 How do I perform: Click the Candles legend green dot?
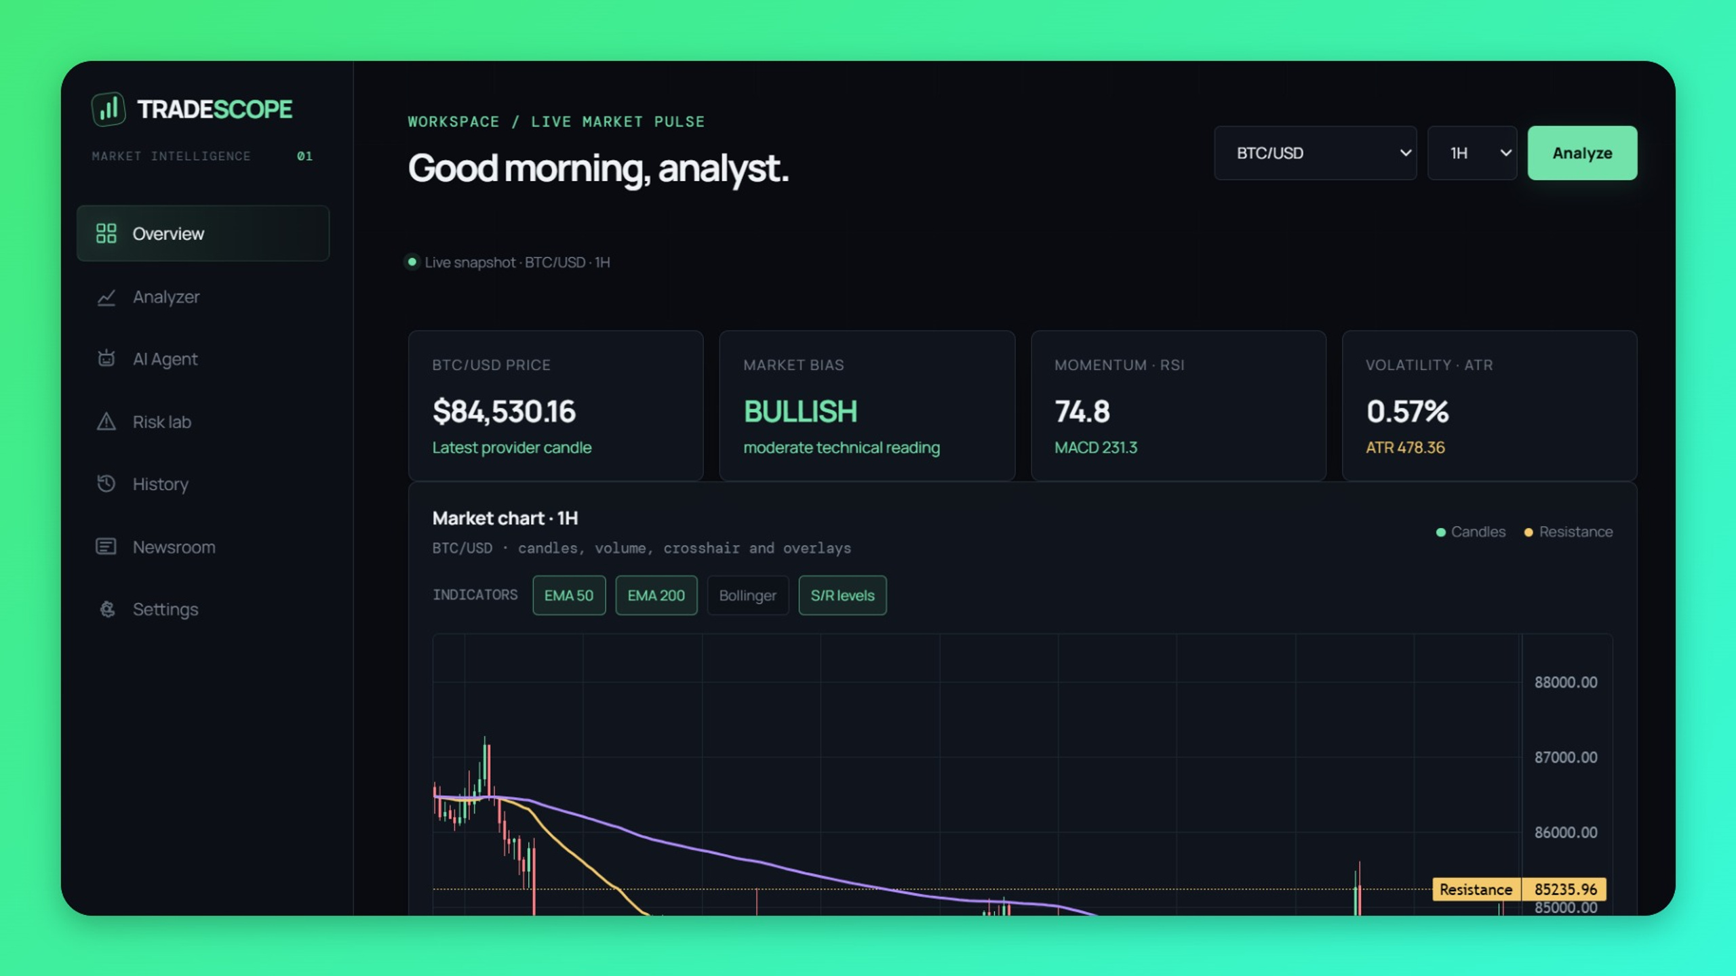1441,532
